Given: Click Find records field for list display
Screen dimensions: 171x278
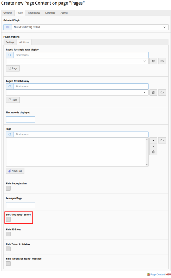Looking at the screenshot, I should pos(81,86).
